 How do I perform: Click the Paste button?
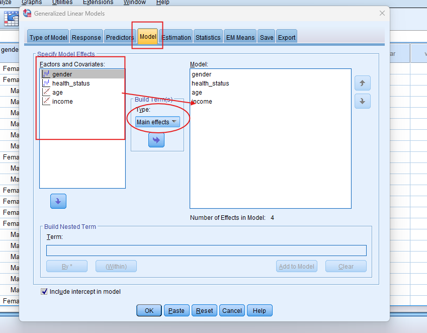[176, 311]
